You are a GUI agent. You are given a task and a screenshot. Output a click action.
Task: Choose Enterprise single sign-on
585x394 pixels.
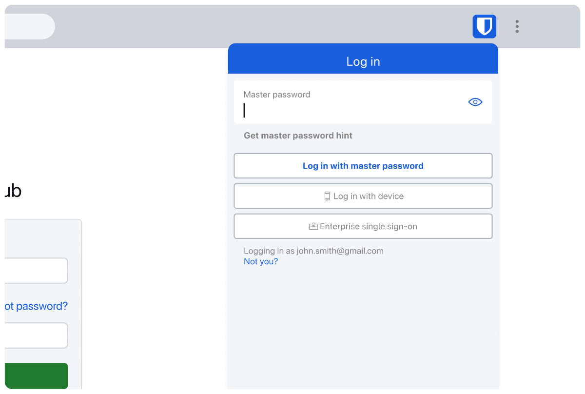click(363, 226)
